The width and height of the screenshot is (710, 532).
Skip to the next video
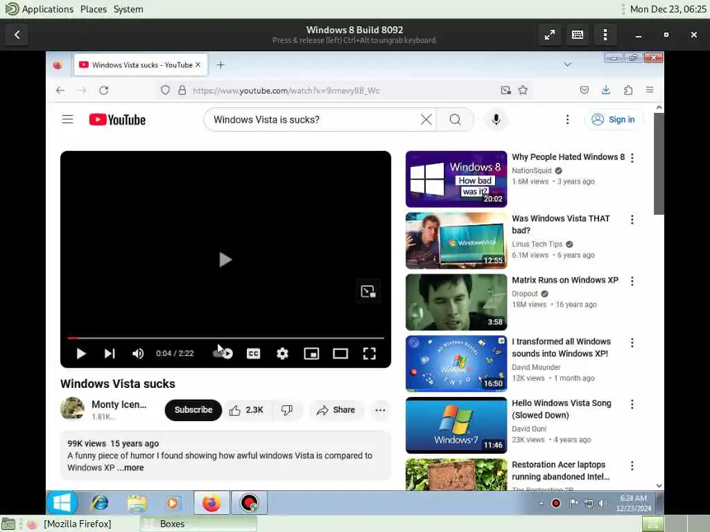pos(110,353)
